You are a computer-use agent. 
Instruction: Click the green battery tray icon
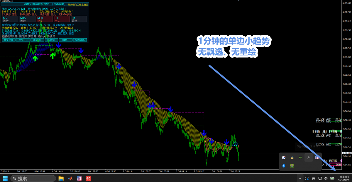pos(332,178)
